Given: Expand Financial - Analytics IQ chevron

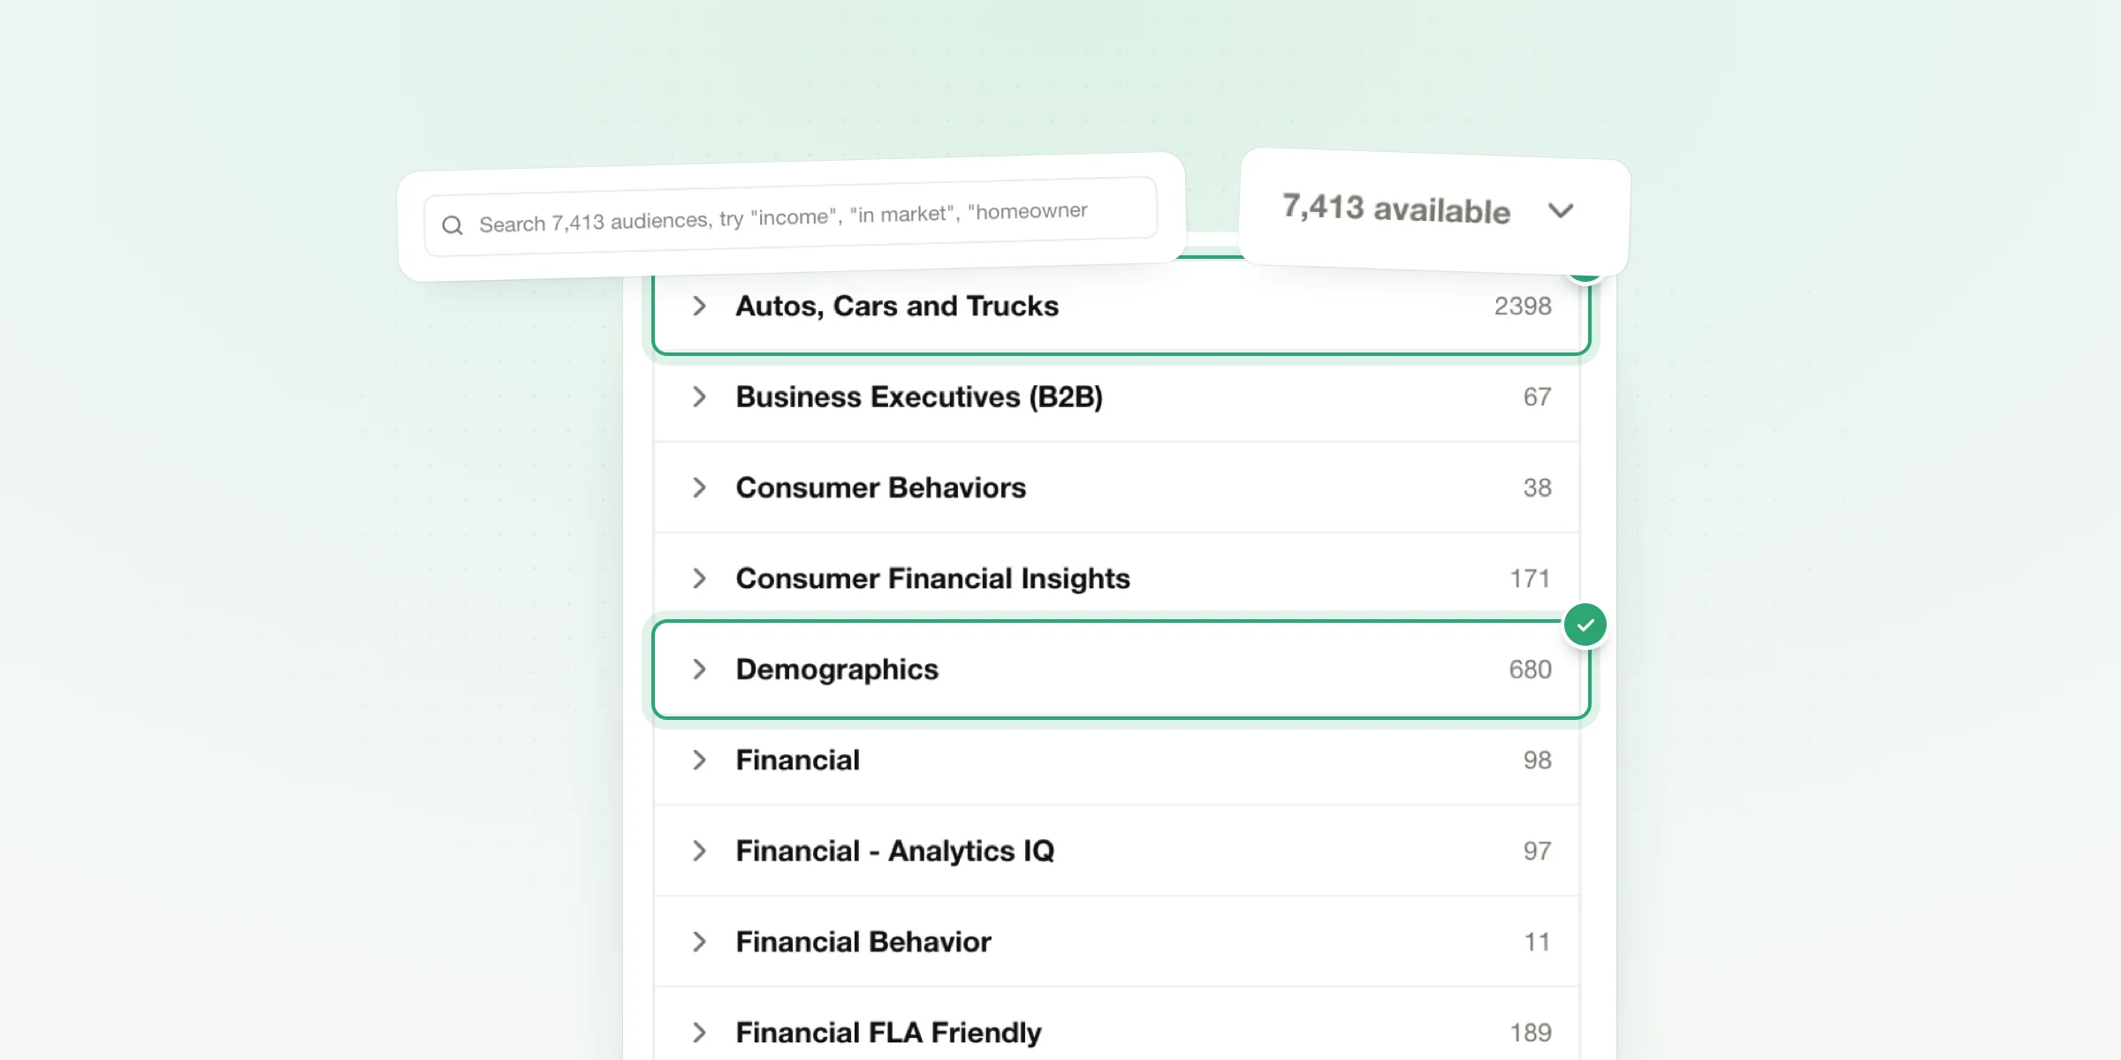Looking at the screenshot, I should (x=699, y=852).
